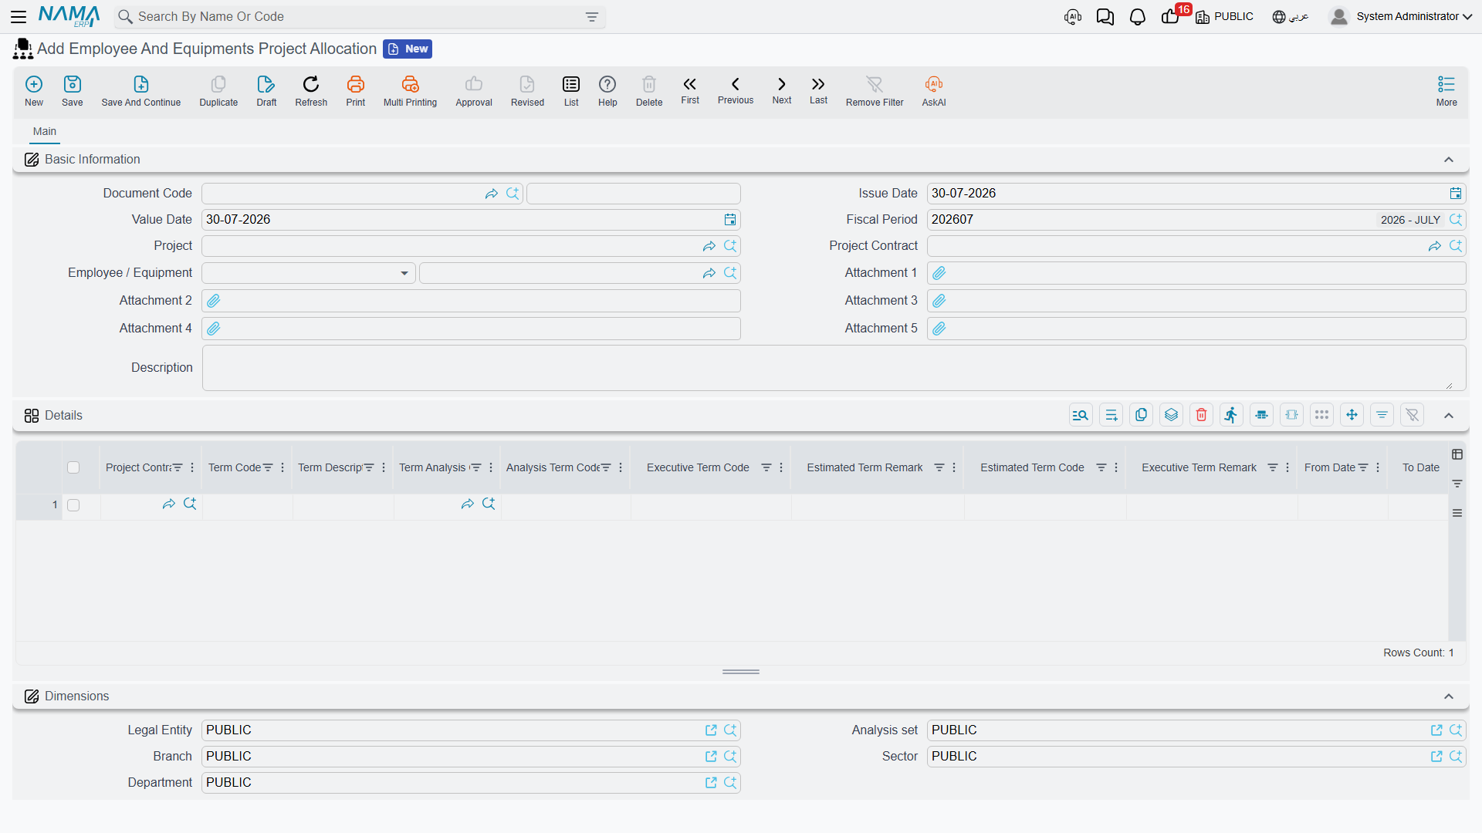Click the Description text area
The width and height of the screenshot is (1482, 833).
click(x=834, y=368)
